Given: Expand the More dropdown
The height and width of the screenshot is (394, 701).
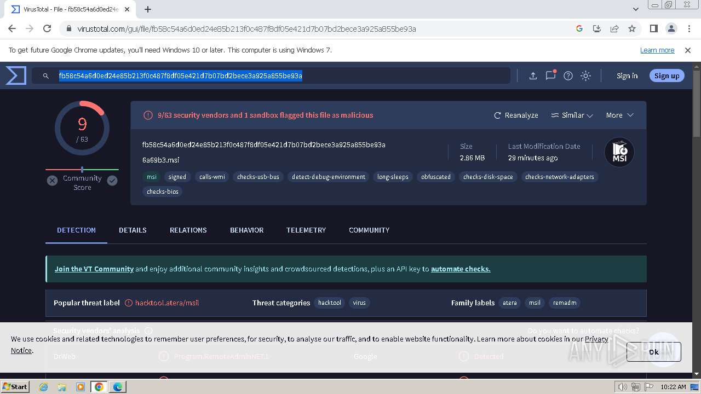Looking at the screenshot, I should 619,115.
